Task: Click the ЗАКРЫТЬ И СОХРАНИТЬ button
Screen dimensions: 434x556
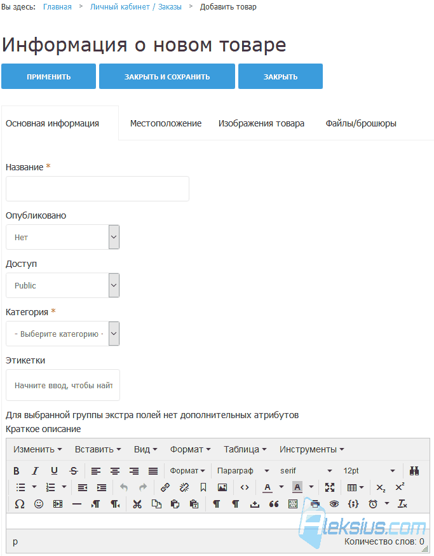Action: point(167,76)
